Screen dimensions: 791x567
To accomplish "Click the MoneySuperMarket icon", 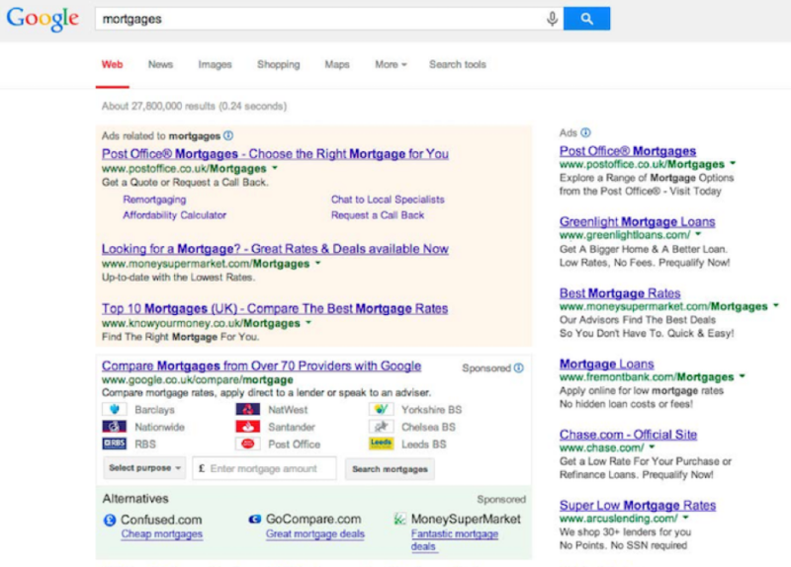I will [x=399, y=520].
